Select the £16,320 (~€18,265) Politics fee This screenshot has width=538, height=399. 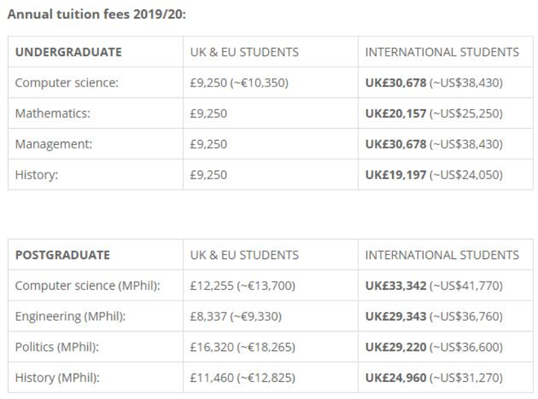pyautogui.click(x=243, y=347)
